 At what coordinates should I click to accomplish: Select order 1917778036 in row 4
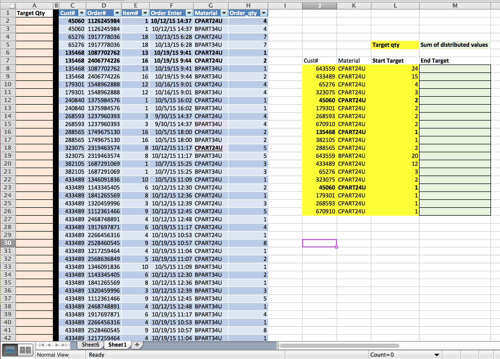point(104,37)
